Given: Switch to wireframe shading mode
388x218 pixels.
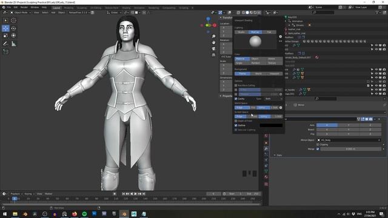Looking at the screenshot, I should [244, 12].
